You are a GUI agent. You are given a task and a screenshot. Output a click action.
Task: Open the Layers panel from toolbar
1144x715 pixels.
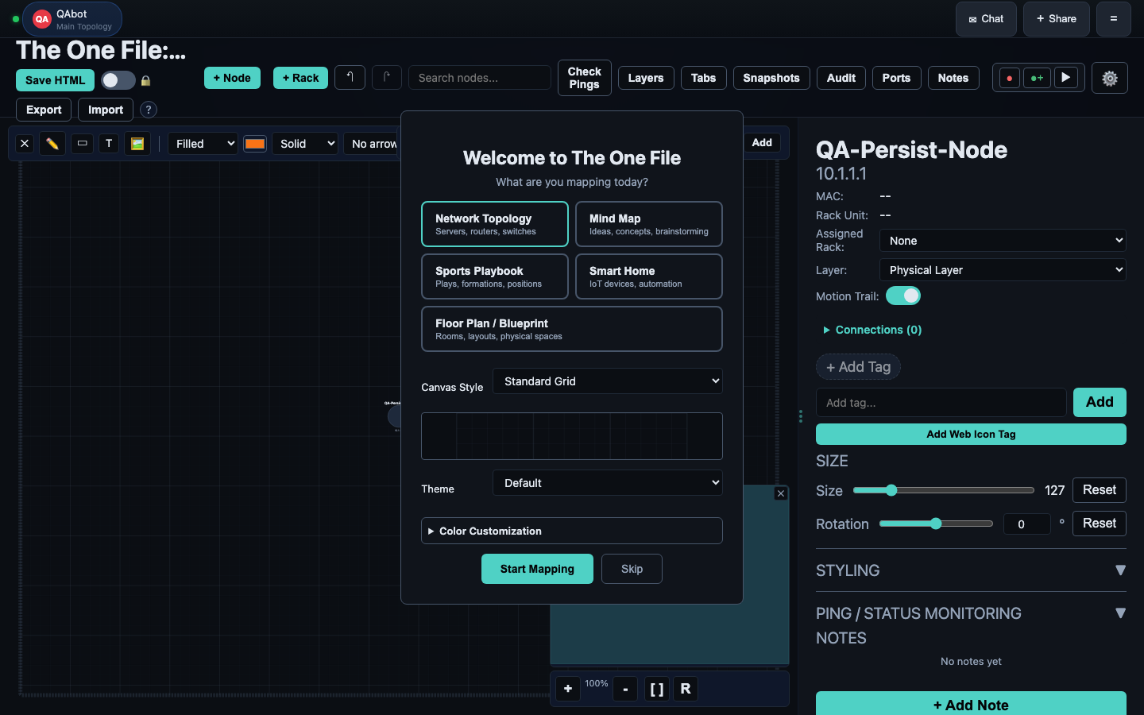tap(646, 78)
